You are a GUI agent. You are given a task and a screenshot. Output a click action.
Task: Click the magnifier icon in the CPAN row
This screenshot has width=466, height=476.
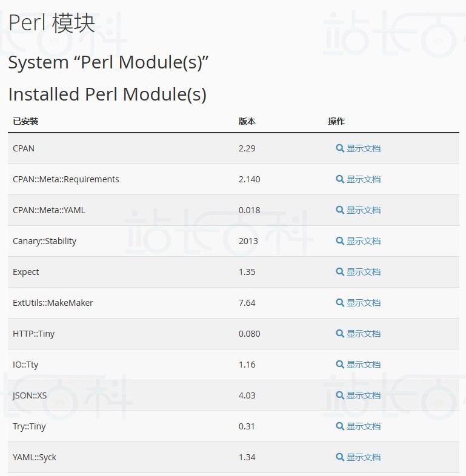[339, 148]
